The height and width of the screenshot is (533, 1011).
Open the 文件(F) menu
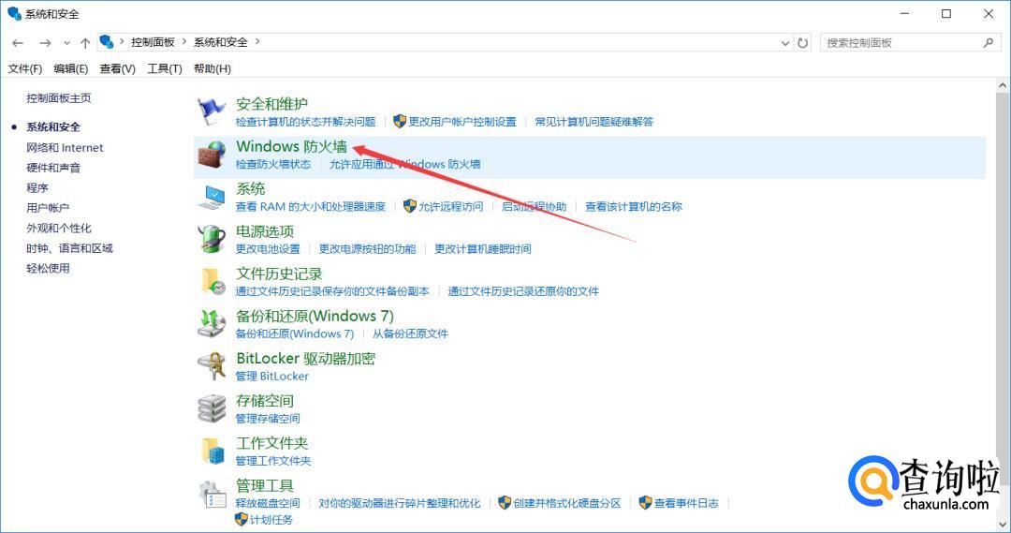(25, 68)
